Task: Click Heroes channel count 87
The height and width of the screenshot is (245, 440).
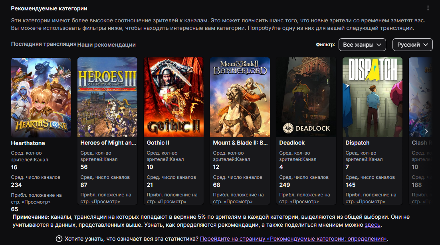Action: 83,185
